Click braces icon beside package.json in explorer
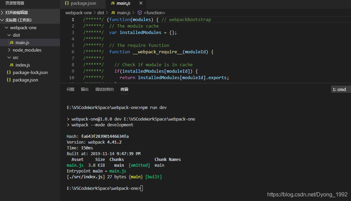Viewport: 351px width, 201px height. point(9,80)
